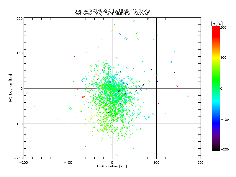This screenshot has width=236, height=177.
Task: Click the "-200" tick label on N-S axis
Action: click(18, 158)
